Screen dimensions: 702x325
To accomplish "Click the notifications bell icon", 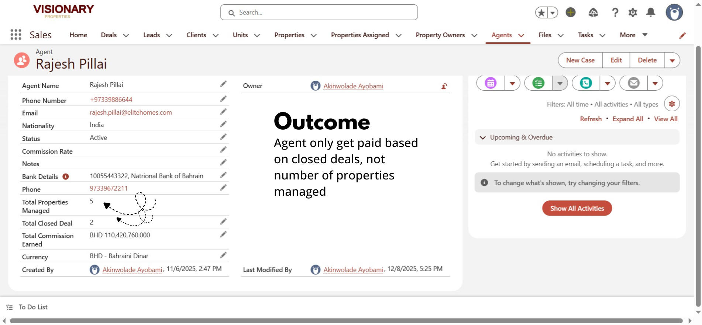I will click(651, 13).
